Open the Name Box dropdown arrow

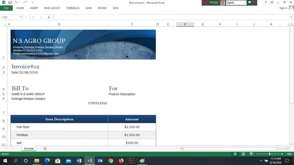21,17
